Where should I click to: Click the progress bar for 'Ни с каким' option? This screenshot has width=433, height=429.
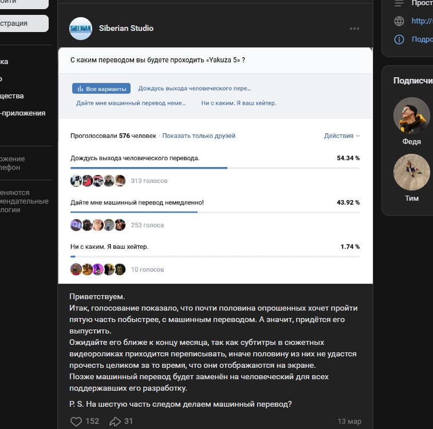coord(215,256)
